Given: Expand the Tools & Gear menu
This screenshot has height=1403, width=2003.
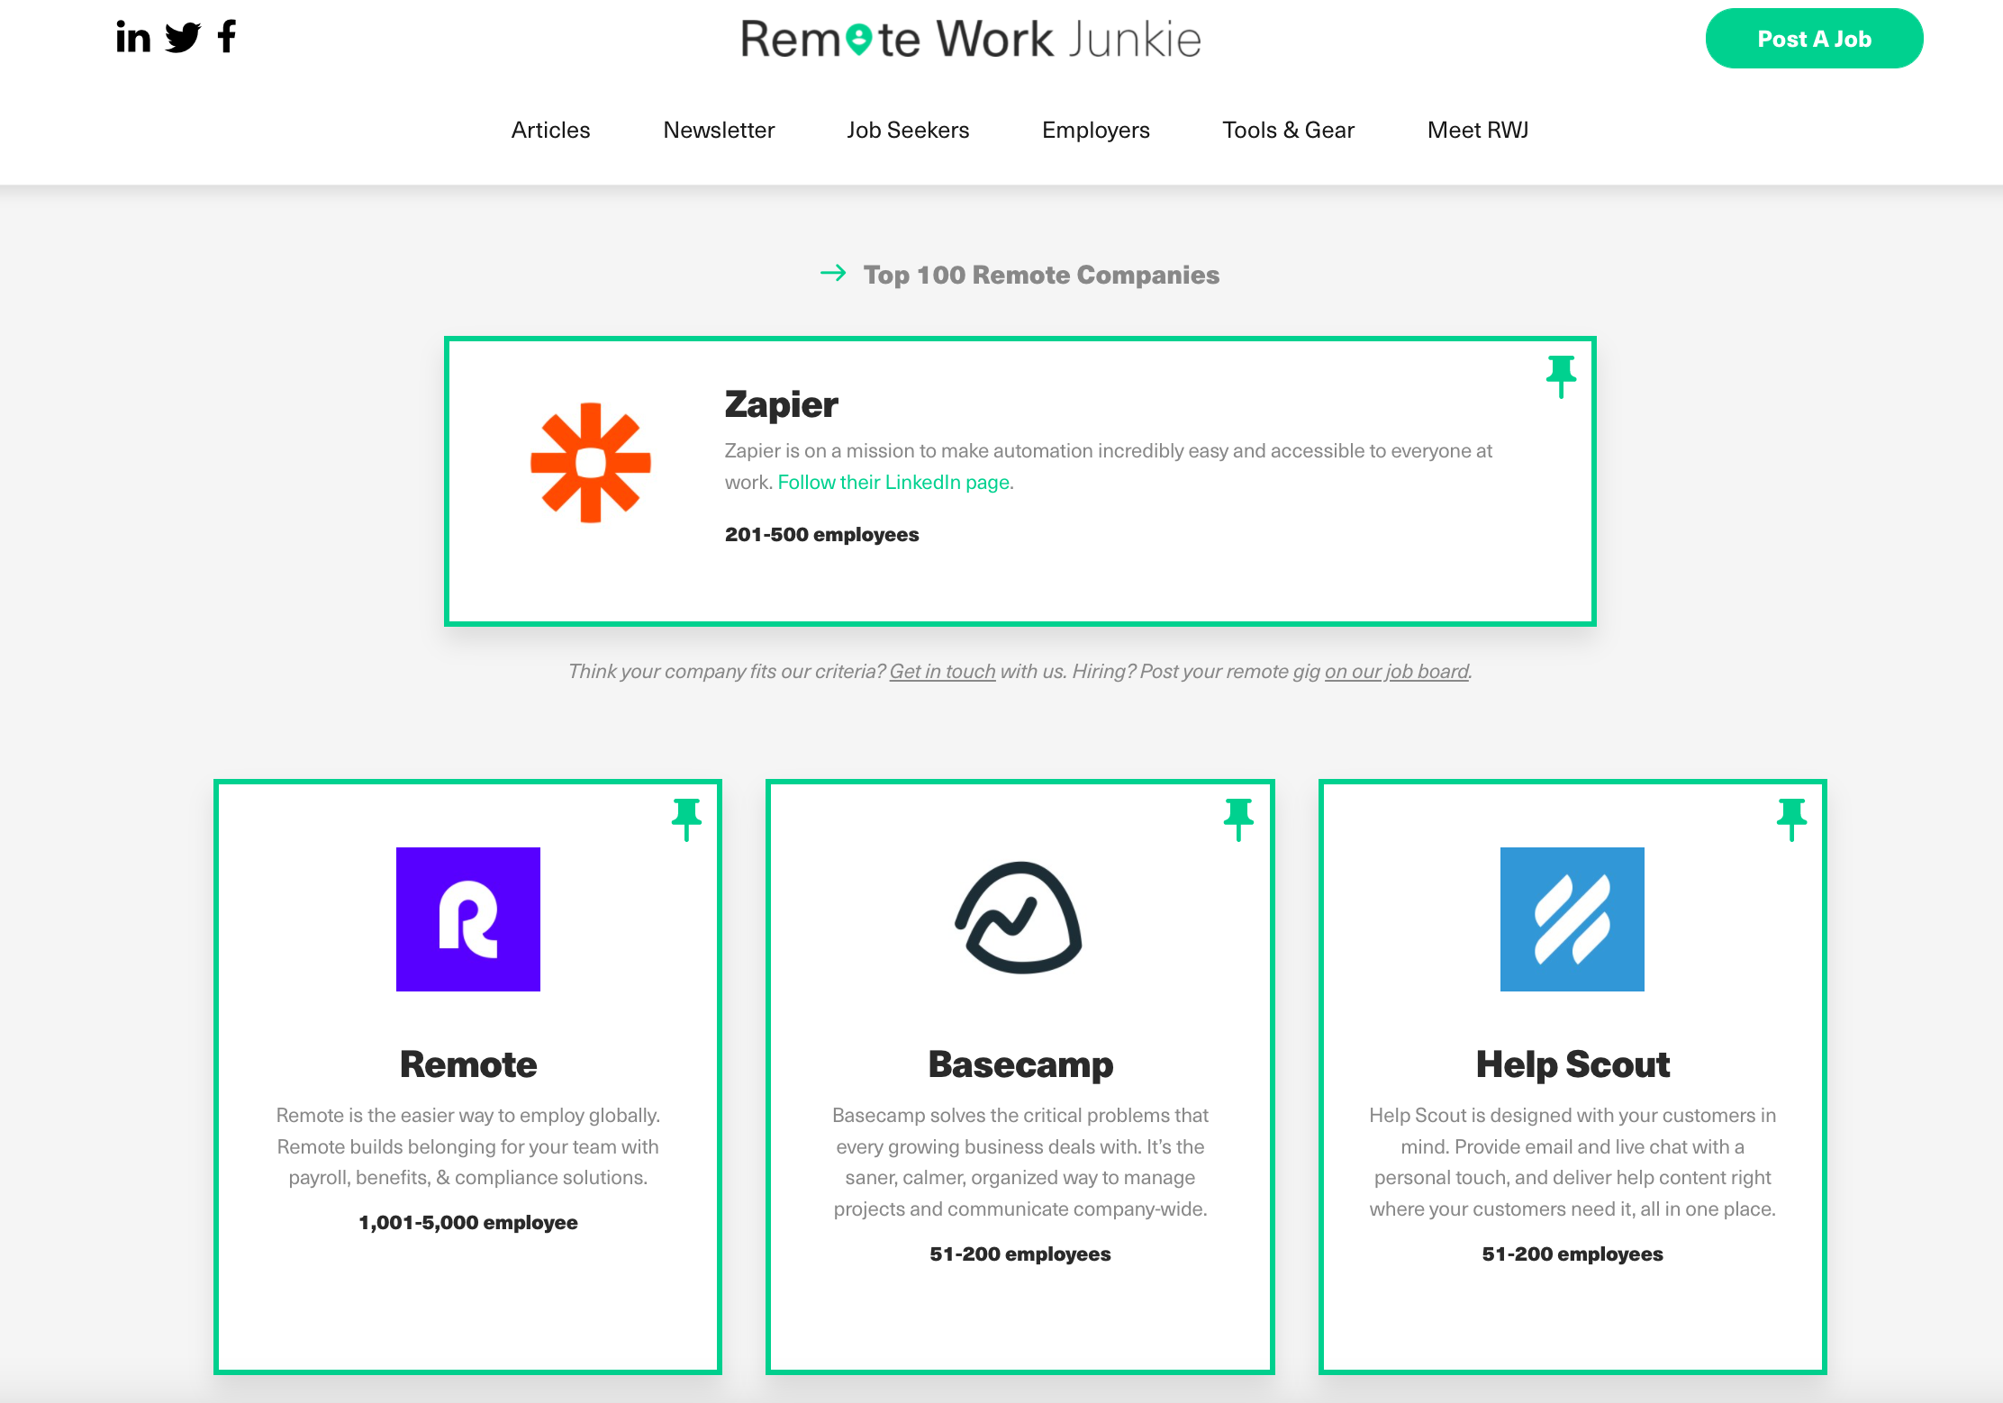Looking at the screenshot, I should 1288,130.
